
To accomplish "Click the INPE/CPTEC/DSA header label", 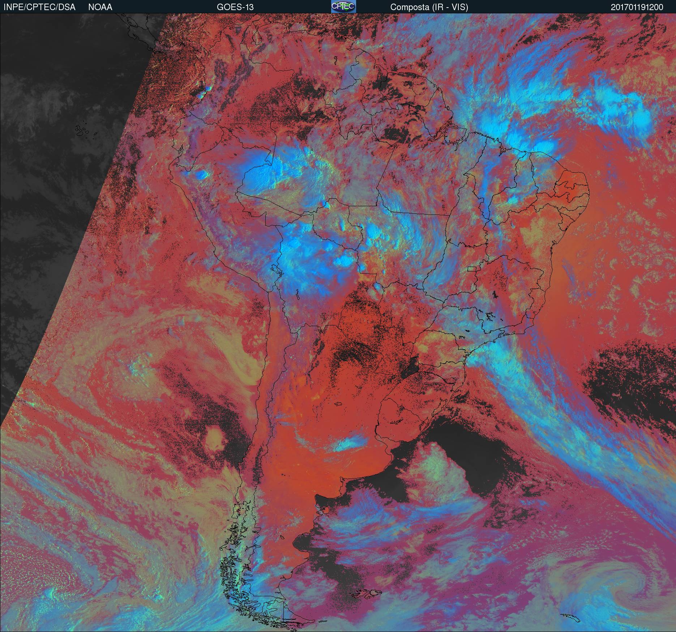I will 39,7.
